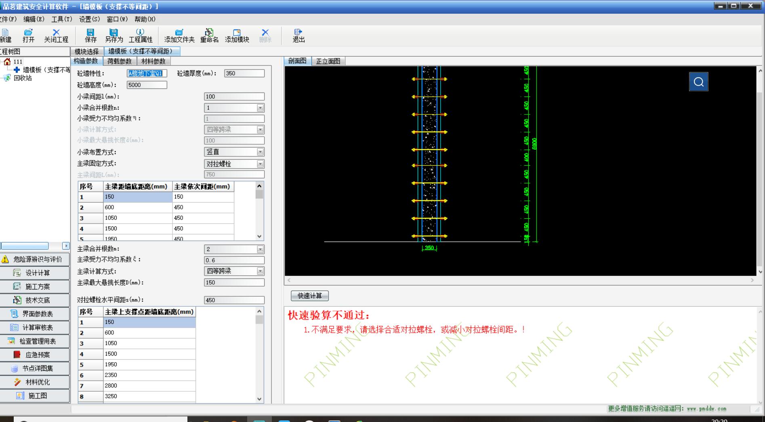Open 窗口(W) menu
The height and width of the screenshot is (422, 765).
click(117, 19)
